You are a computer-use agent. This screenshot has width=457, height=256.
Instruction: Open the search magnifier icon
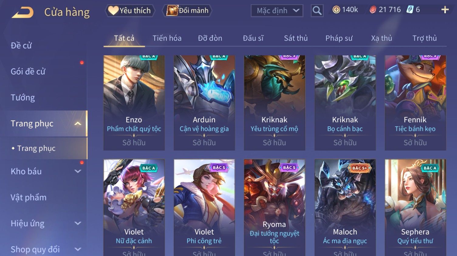317,11
